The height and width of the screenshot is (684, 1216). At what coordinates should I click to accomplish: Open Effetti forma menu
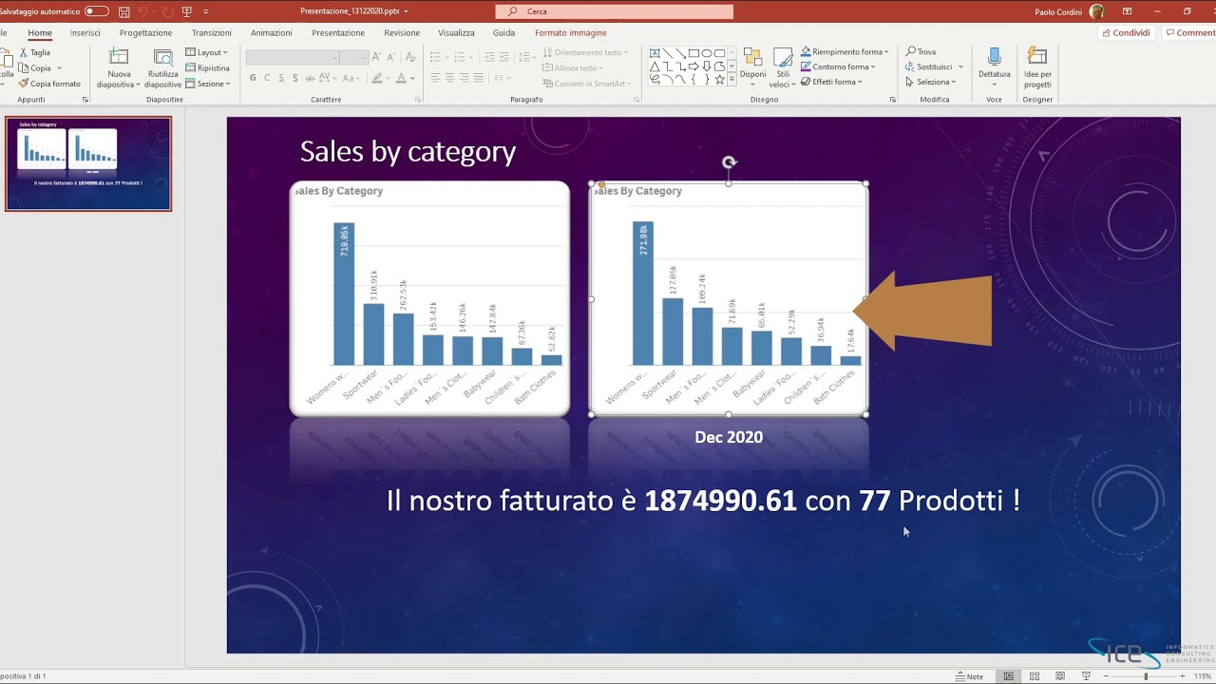pos(831,82)
